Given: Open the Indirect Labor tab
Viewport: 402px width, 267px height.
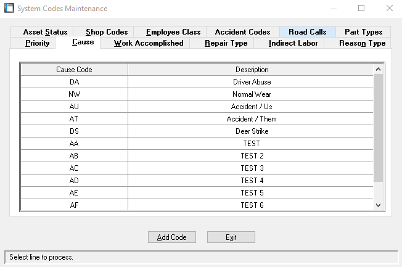Looking at the screenshot, I should coord(293,43).
